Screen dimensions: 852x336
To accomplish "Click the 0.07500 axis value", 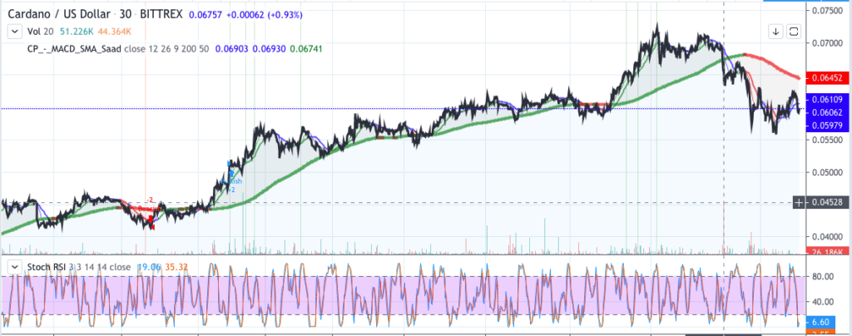I will [828, 10].
